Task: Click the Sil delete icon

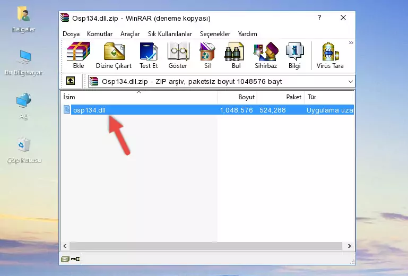Action: click(207, 55)
